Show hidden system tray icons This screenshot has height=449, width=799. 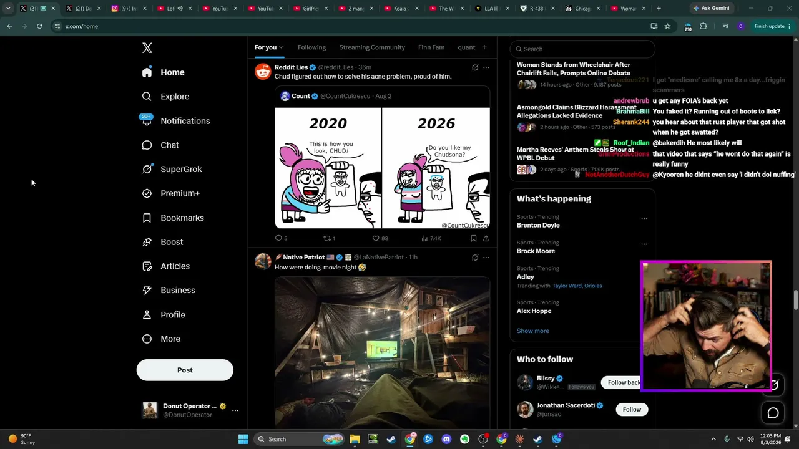pyautogui.click(x=714, y=439)
